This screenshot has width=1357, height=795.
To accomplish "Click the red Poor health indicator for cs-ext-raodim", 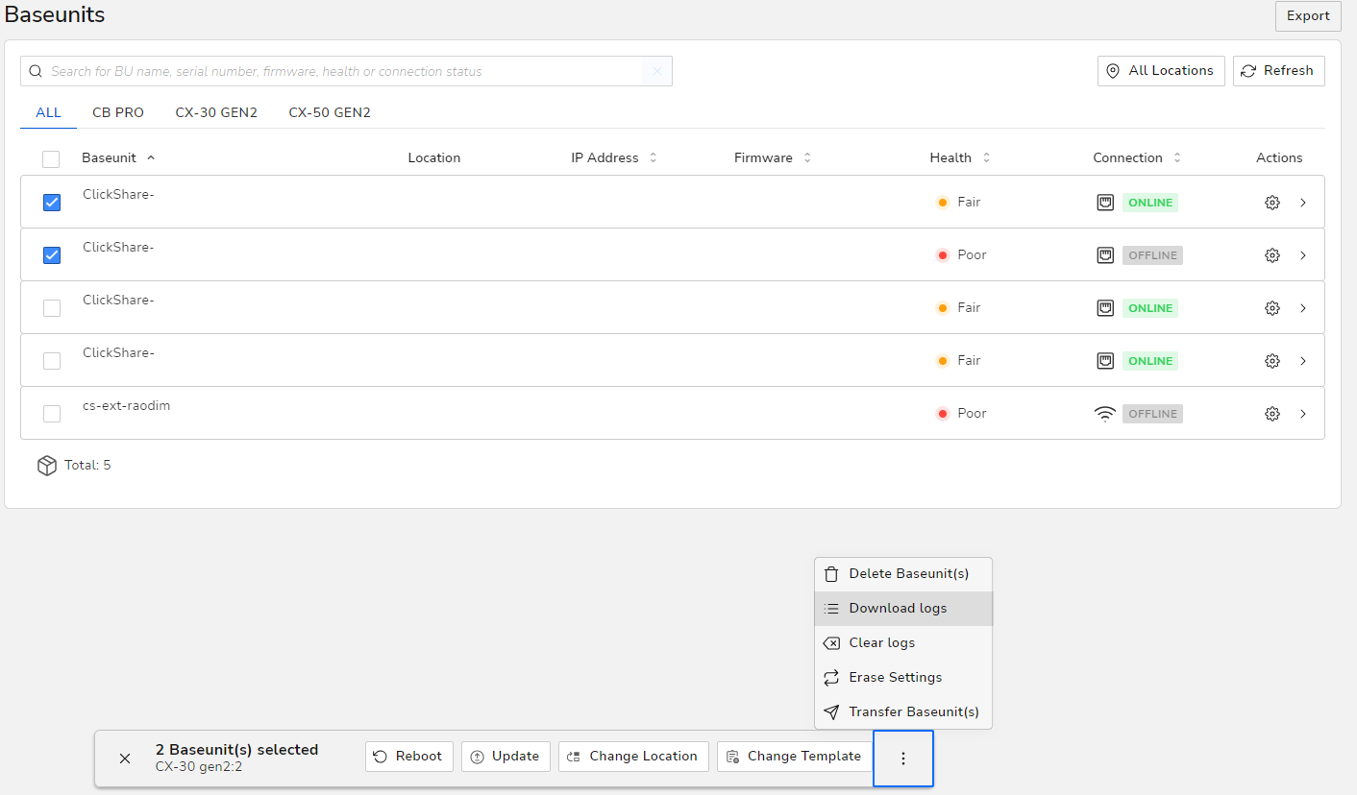I will [x=942, y=414].
